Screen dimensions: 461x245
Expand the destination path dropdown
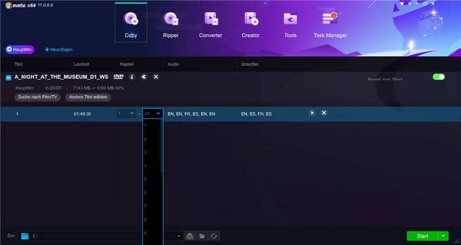coord(178,236)
